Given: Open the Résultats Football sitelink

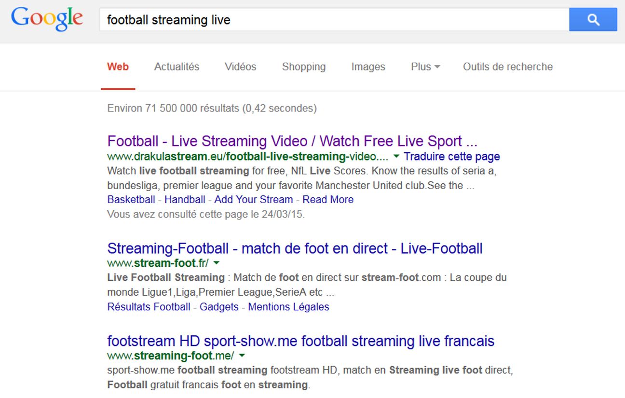Looking at the screenshot, I should [x=149, y=307].
